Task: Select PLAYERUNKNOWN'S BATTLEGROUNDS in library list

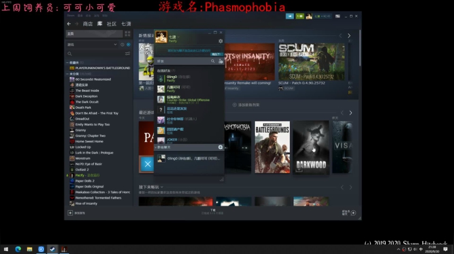Action: [x=100, y=68]
